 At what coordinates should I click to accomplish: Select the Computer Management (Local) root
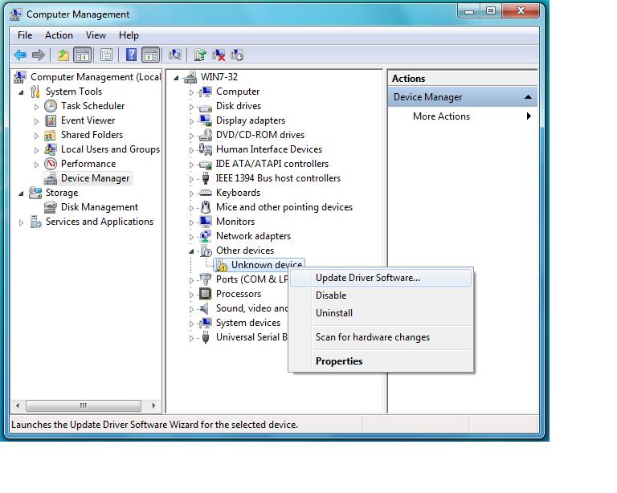pyautogui.click(x=96, y=76)
